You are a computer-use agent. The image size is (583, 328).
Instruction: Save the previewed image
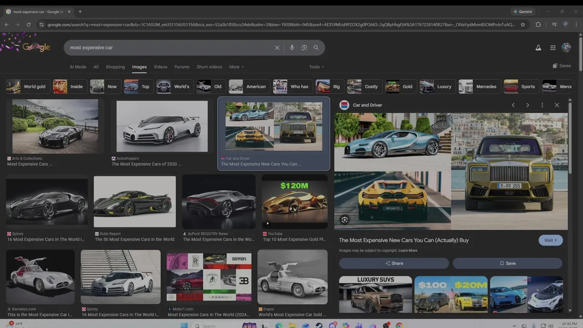(507, 263)
